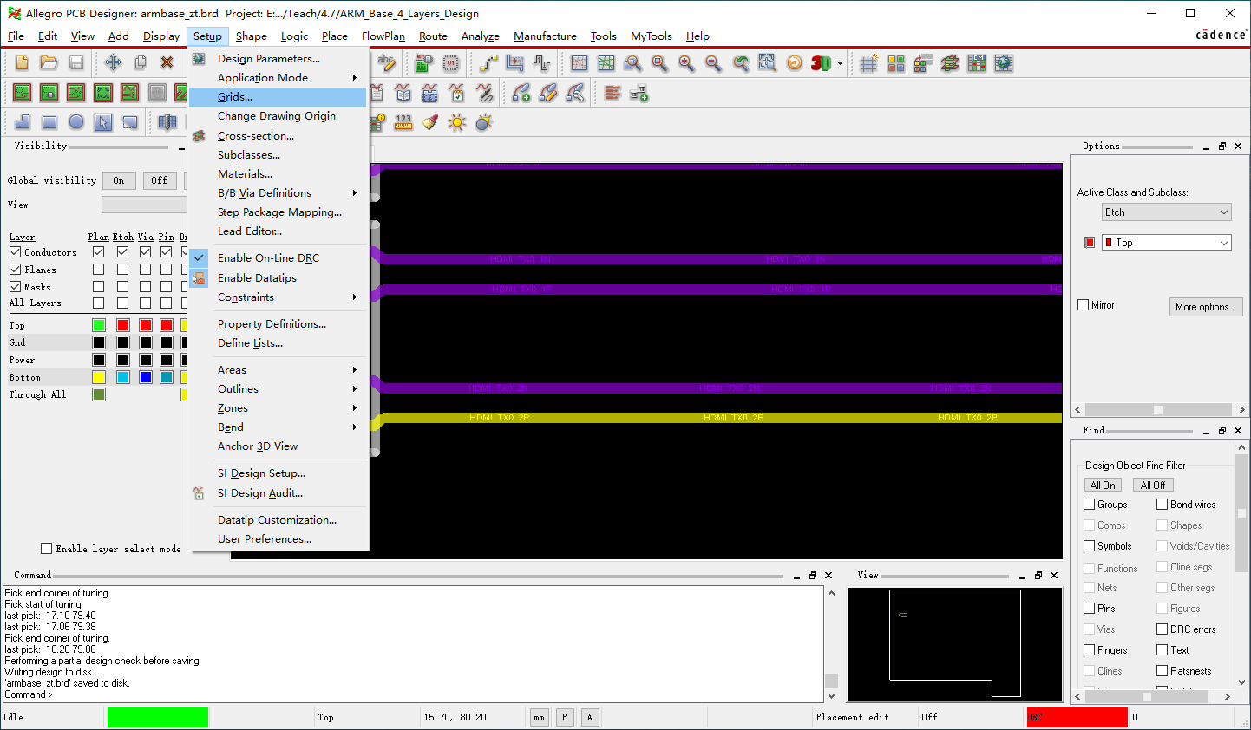The height and width of the screenshot is (730, 1251).
Task: Open the Etch class dropdown
Action: pyautogui.click(x=1167, y=212)
